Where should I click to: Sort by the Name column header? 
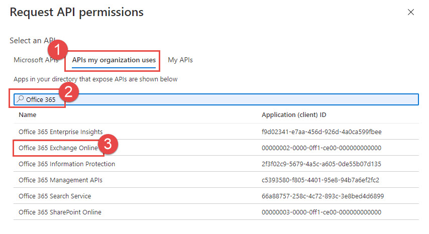(x=28, y=115)
